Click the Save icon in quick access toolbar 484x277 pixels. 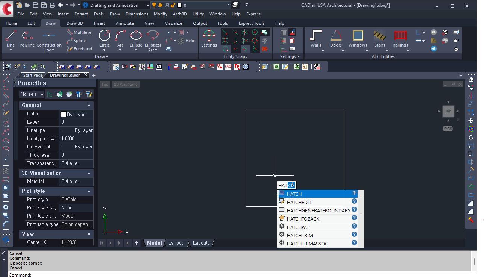[x=35, y=5]
